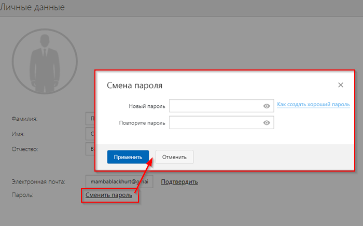Show the new password with eye icon
363x226 pixels.
(267, 106)
